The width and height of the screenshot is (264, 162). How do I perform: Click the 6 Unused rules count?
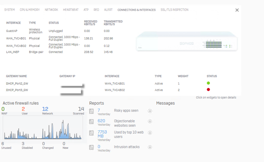[3, 144]
